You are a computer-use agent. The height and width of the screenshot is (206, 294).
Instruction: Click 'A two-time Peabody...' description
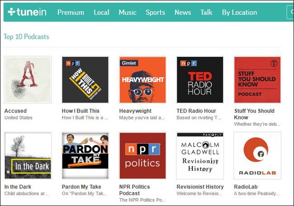(x=257, y=194)
